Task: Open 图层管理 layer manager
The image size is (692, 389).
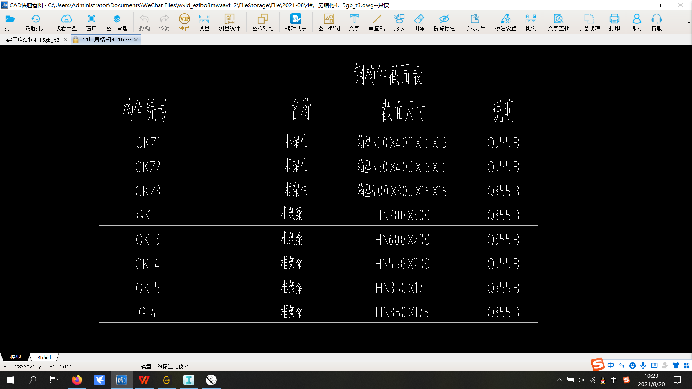Action: pyautogui.click(x=116, y=22)
